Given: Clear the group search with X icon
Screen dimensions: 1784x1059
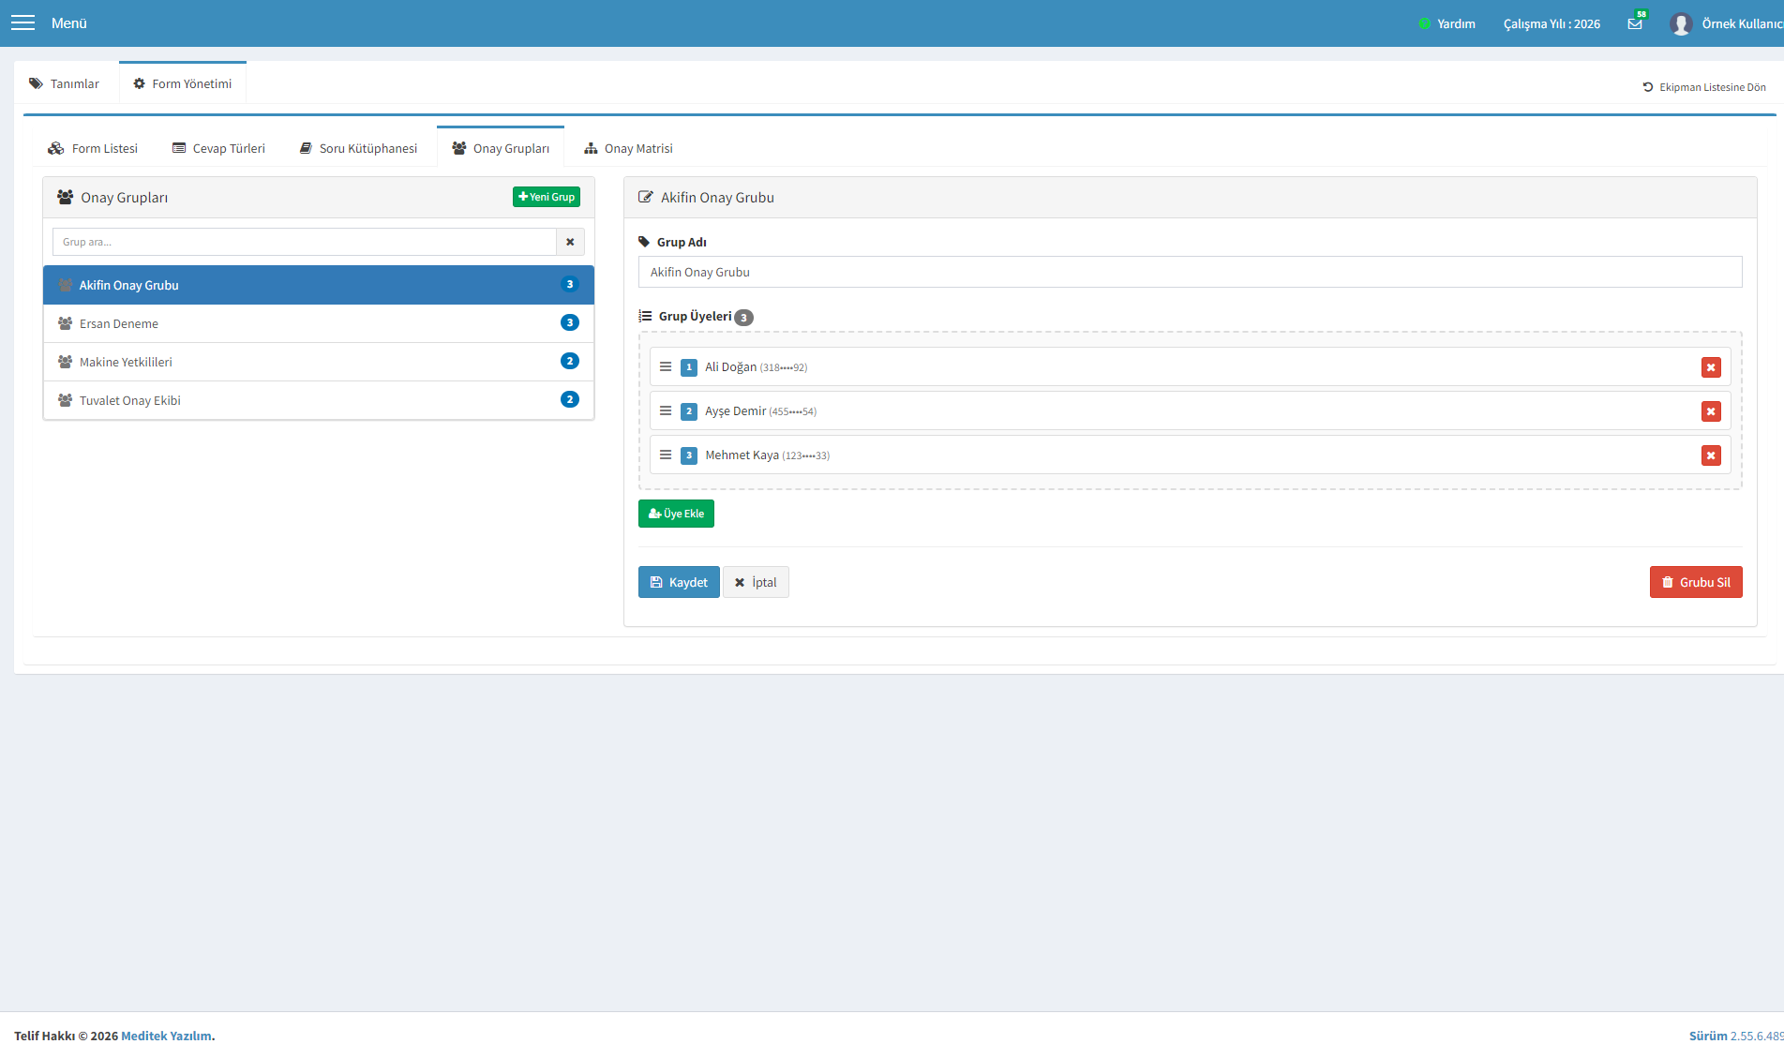Looking at the screenshot, I should coord(570,242).
